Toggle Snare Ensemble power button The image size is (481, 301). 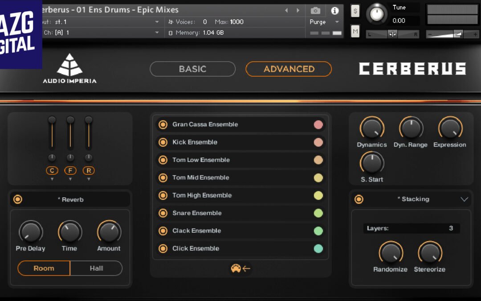pos(163,213)
